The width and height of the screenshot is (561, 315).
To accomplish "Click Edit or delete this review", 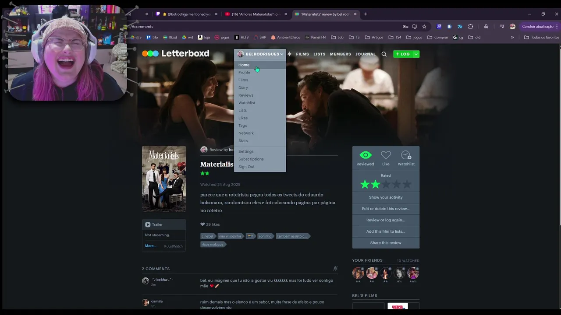I will pos(386,209).
